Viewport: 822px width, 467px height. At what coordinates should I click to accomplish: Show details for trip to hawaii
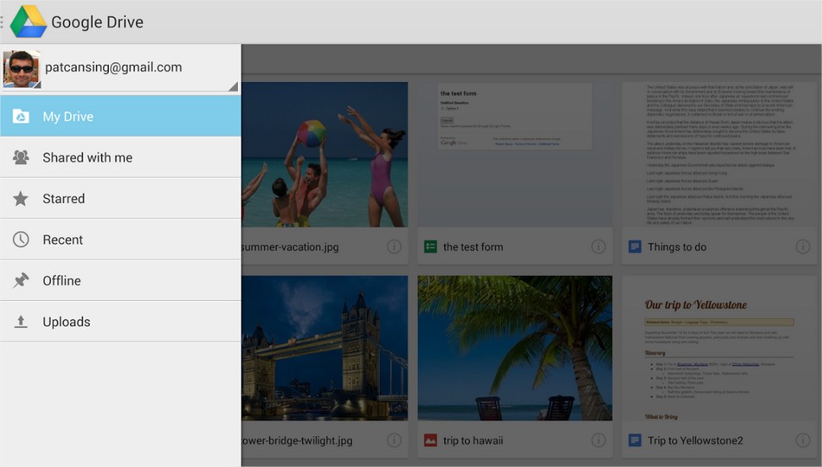coord(598,440)
